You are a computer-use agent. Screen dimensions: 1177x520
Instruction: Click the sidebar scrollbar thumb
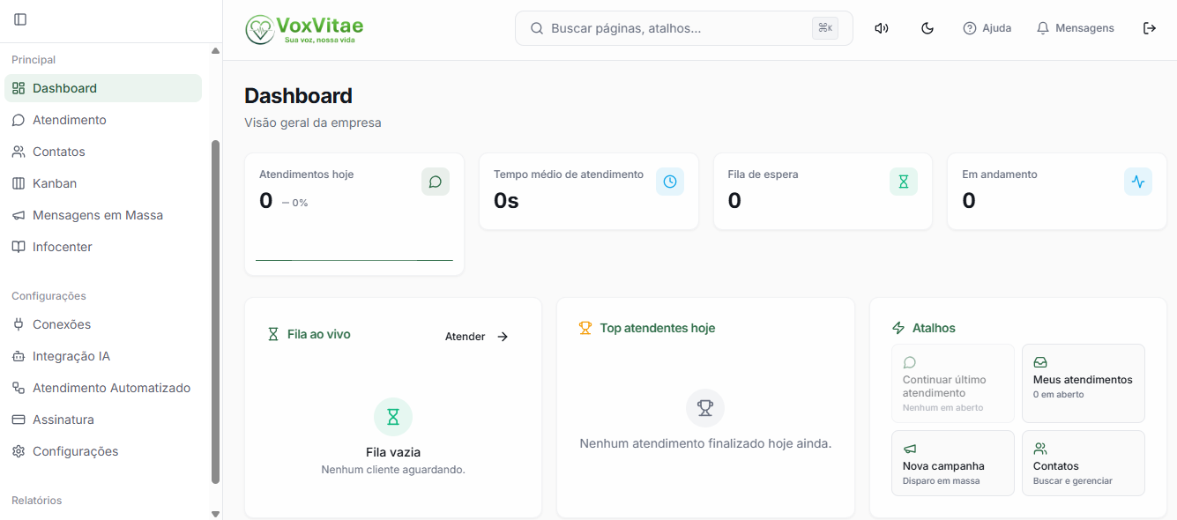(215, 312)
